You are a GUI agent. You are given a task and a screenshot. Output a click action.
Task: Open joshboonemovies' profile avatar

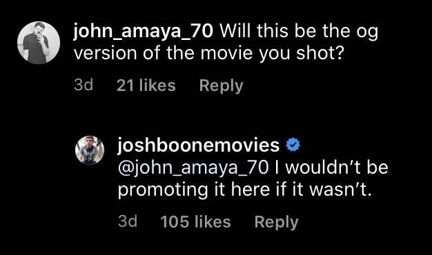click(90, 150)
